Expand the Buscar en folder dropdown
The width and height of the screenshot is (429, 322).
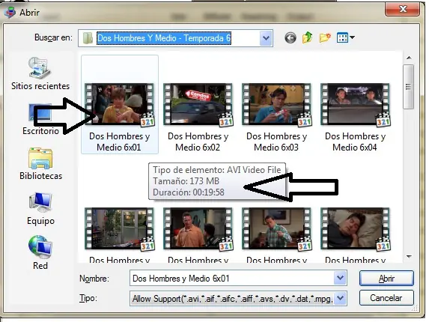click(266, 38)
